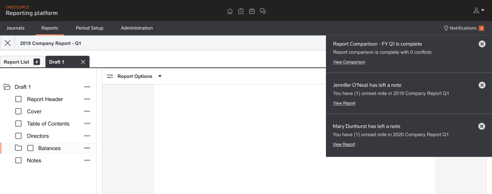
Task: Open the home icon in header
Action: click(230, 11)
